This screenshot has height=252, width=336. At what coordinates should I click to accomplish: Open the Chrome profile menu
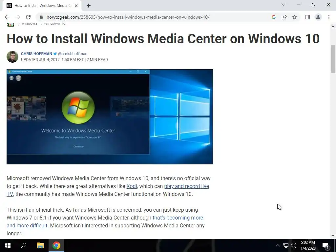coord(318,17)
